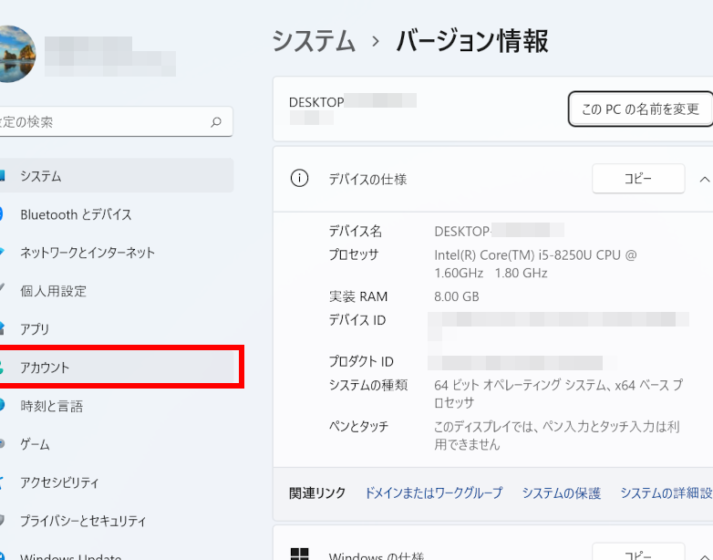Open ドメインまたはワークグループ link
Screen dimensions: 713x560
tap(434, 493)
